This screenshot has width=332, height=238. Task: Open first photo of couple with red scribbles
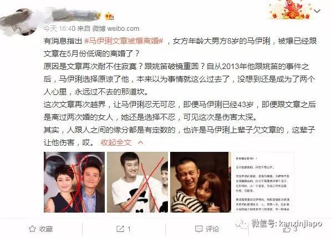click(74, 182)
